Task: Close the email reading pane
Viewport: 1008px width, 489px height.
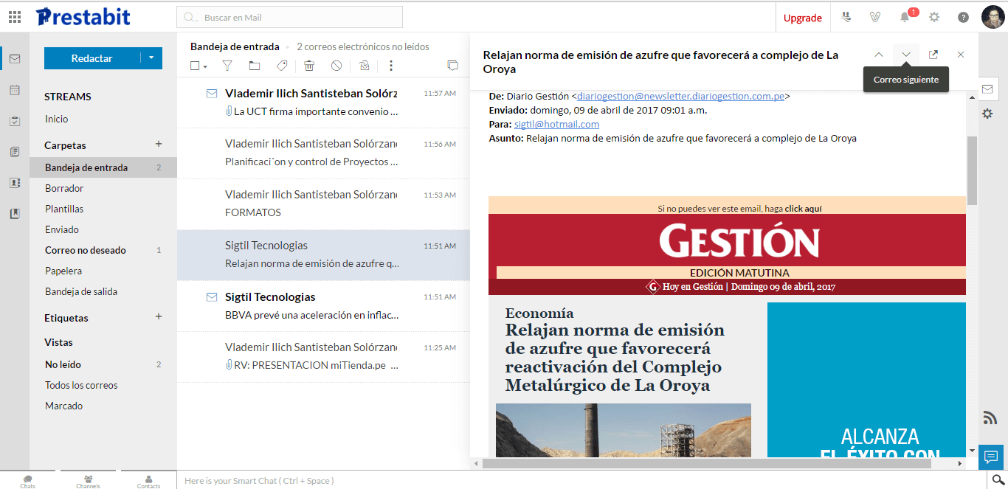Action: (x=961, y=55)
